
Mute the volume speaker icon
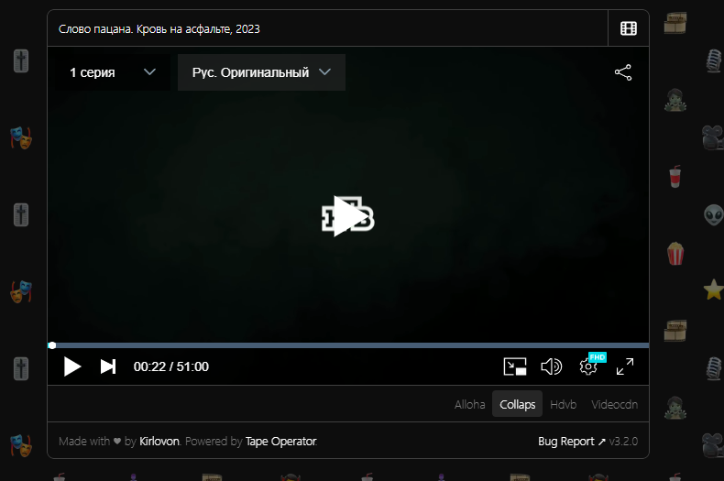552,366
